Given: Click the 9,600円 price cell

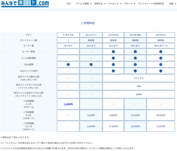Looking at the screenshot, I should pos(113,115).
